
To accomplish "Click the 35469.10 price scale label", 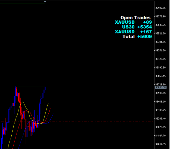I will tap(160, 101).
